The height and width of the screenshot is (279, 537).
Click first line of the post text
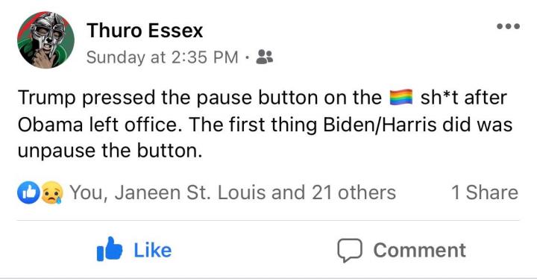click(x=263, y=97)
